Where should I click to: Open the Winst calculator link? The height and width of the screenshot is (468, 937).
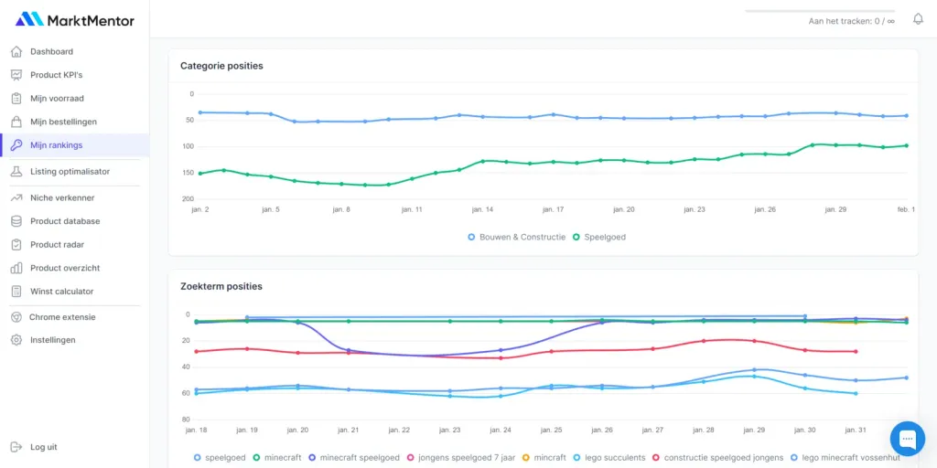tap(62, 292)
